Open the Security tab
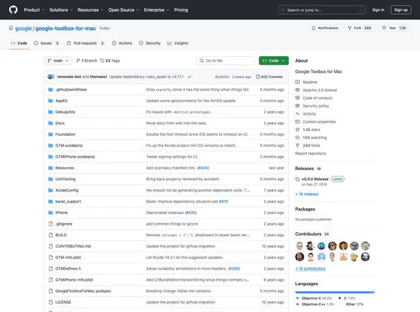 pyautogui.click(x=150, y=43)
